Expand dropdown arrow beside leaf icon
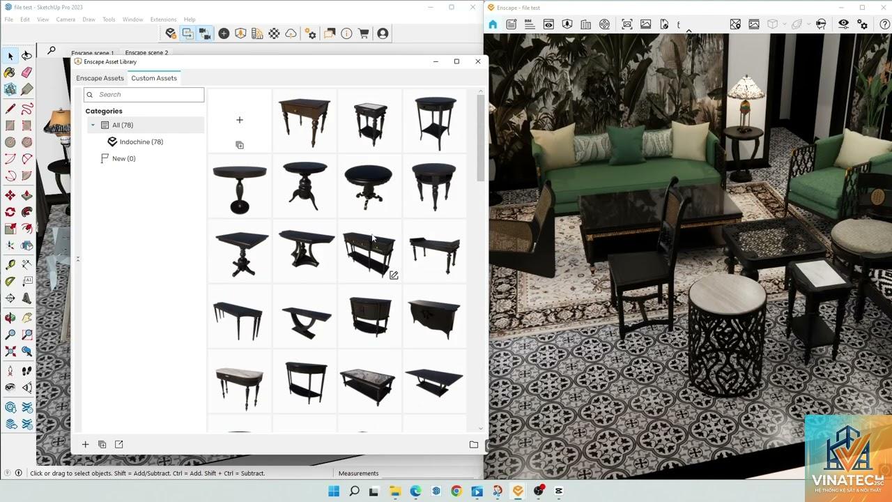892x502 pixels. point(808,24)
